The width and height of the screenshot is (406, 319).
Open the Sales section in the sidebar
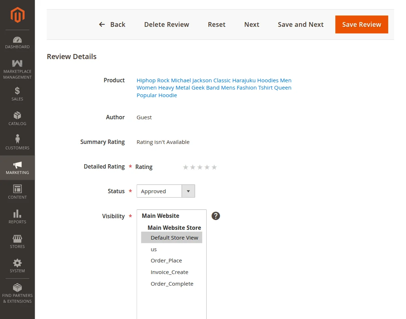(17, 94)
